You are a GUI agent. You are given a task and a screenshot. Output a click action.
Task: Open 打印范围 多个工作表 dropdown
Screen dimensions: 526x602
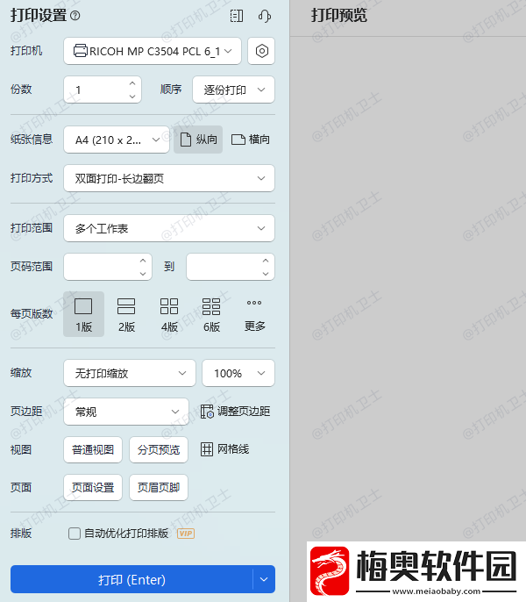tap(169, 228)
